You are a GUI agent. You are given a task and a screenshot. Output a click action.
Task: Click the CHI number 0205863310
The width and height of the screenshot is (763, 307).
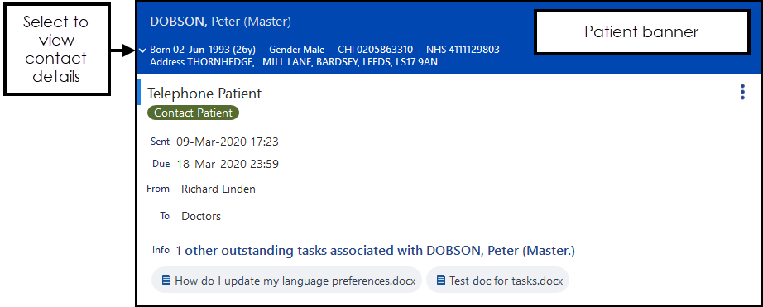pos(375,50)
